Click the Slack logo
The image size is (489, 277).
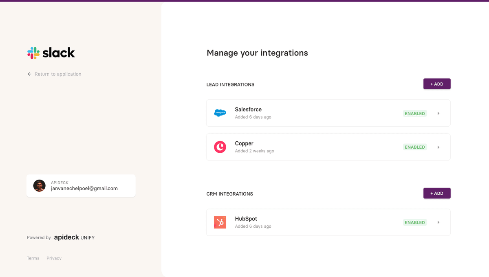point(51,53)
